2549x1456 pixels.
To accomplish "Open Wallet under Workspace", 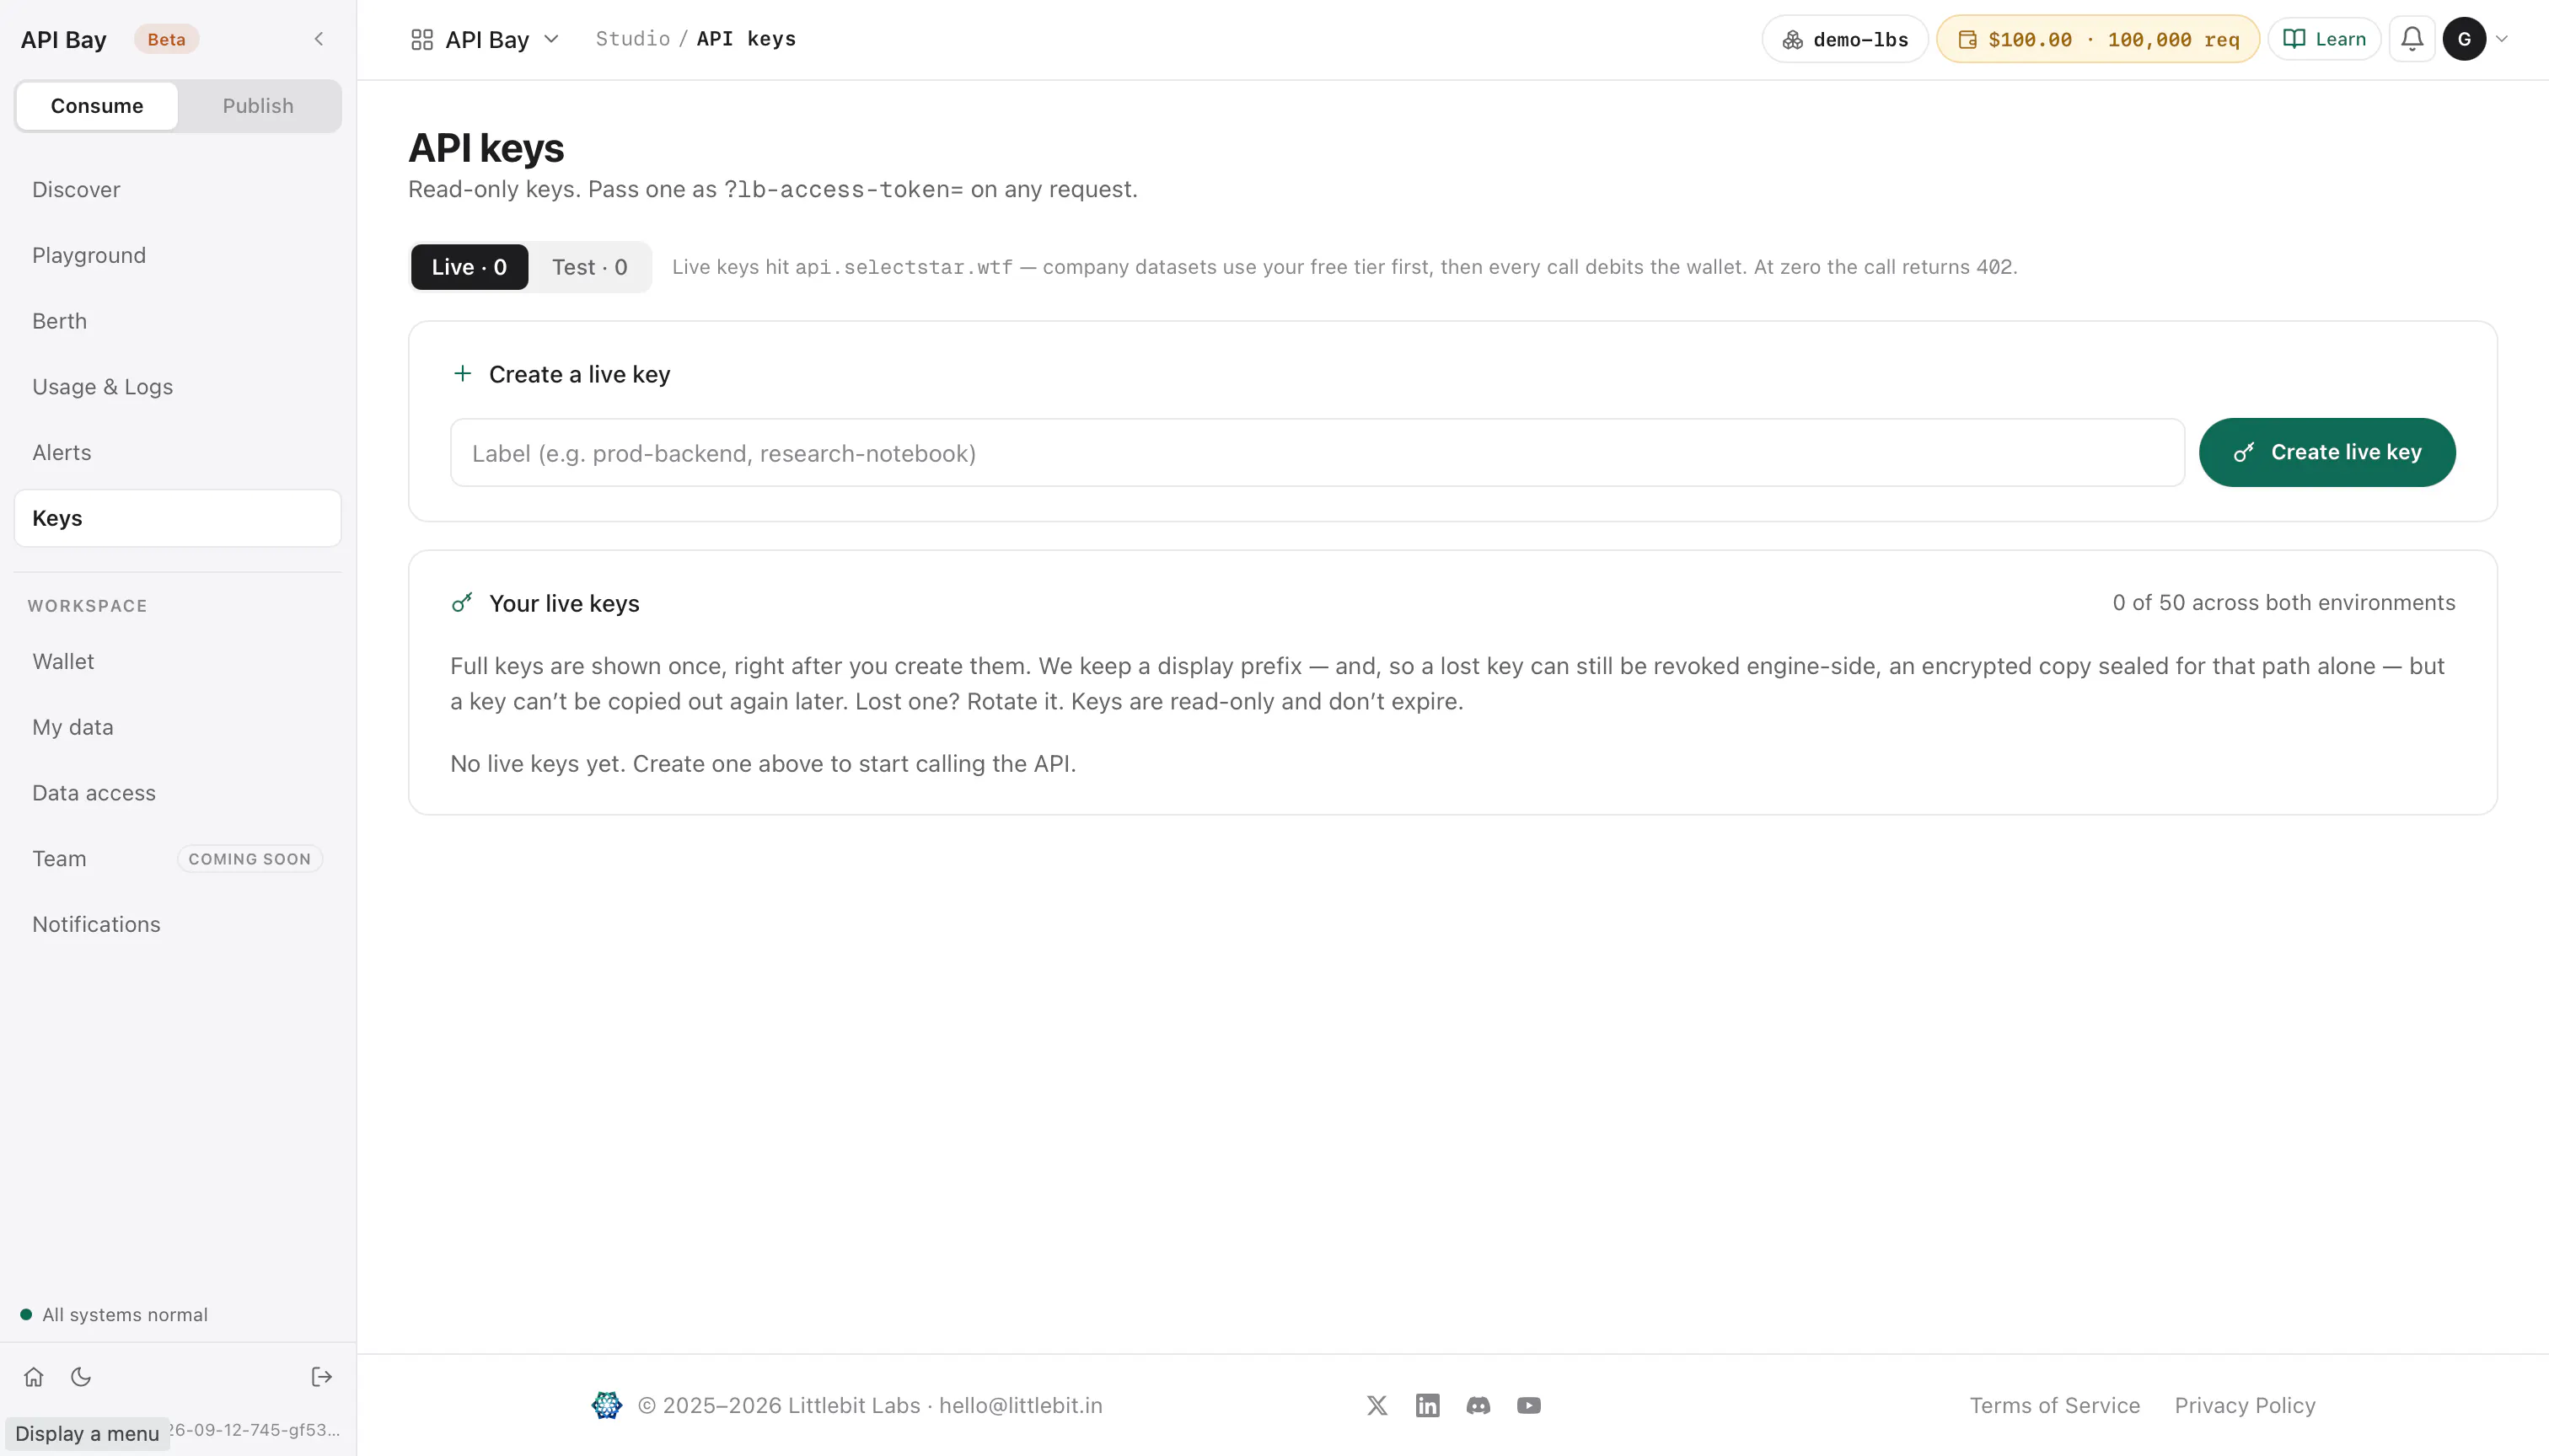I will pyautogui.click(x=178, y=661).
